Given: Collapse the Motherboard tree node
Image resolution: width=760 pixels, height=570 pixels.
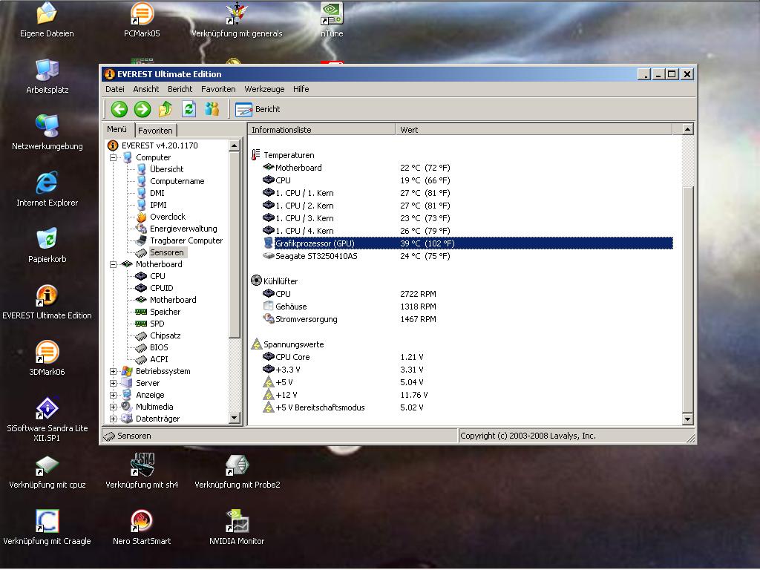Looking at the screenshot, I should tap(113, 265).
